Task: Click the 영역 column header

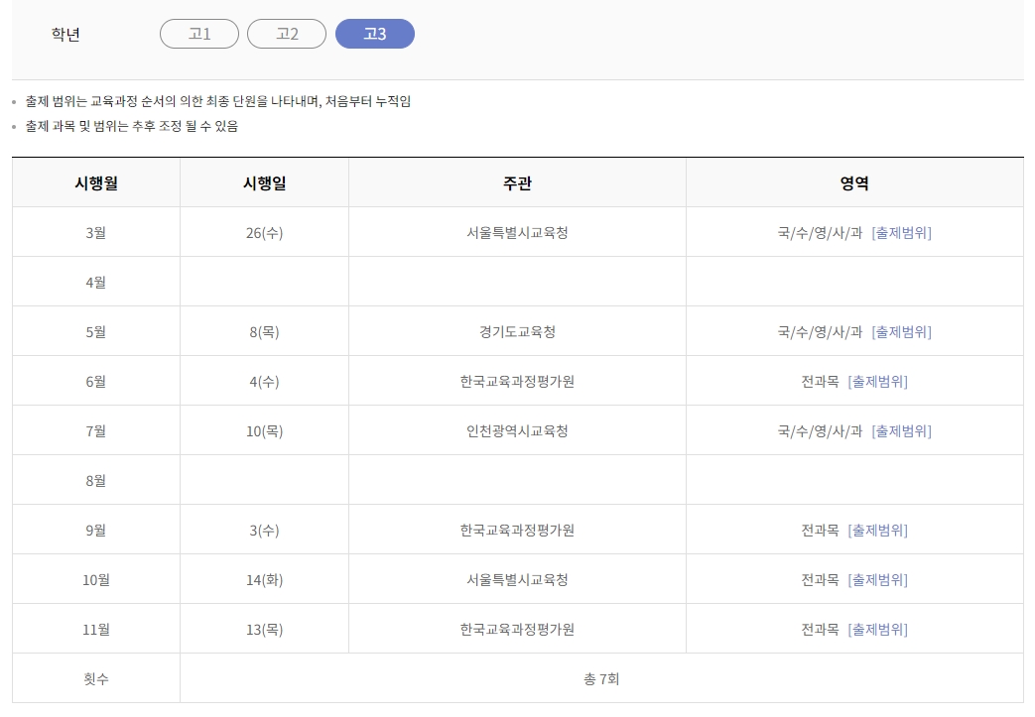Action: [x=855, y=181]
